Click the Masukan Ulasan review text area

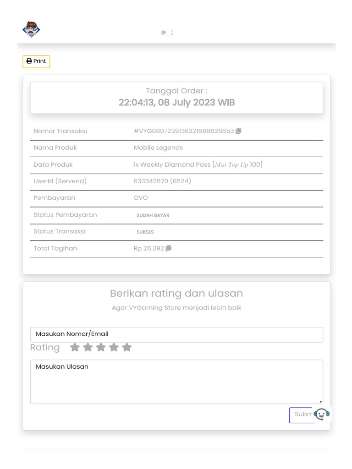coord(176,382)
